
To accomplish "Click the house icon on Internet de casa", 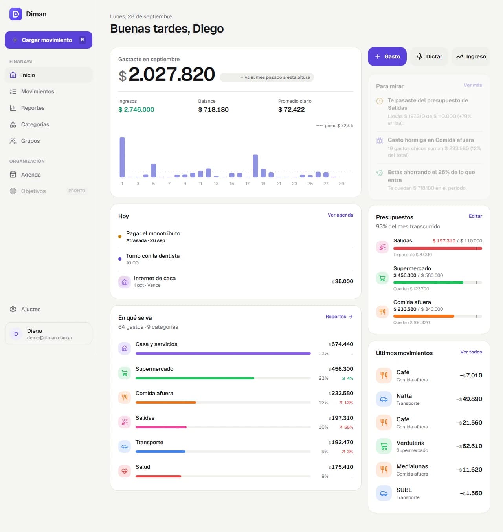I will [125, 282].
